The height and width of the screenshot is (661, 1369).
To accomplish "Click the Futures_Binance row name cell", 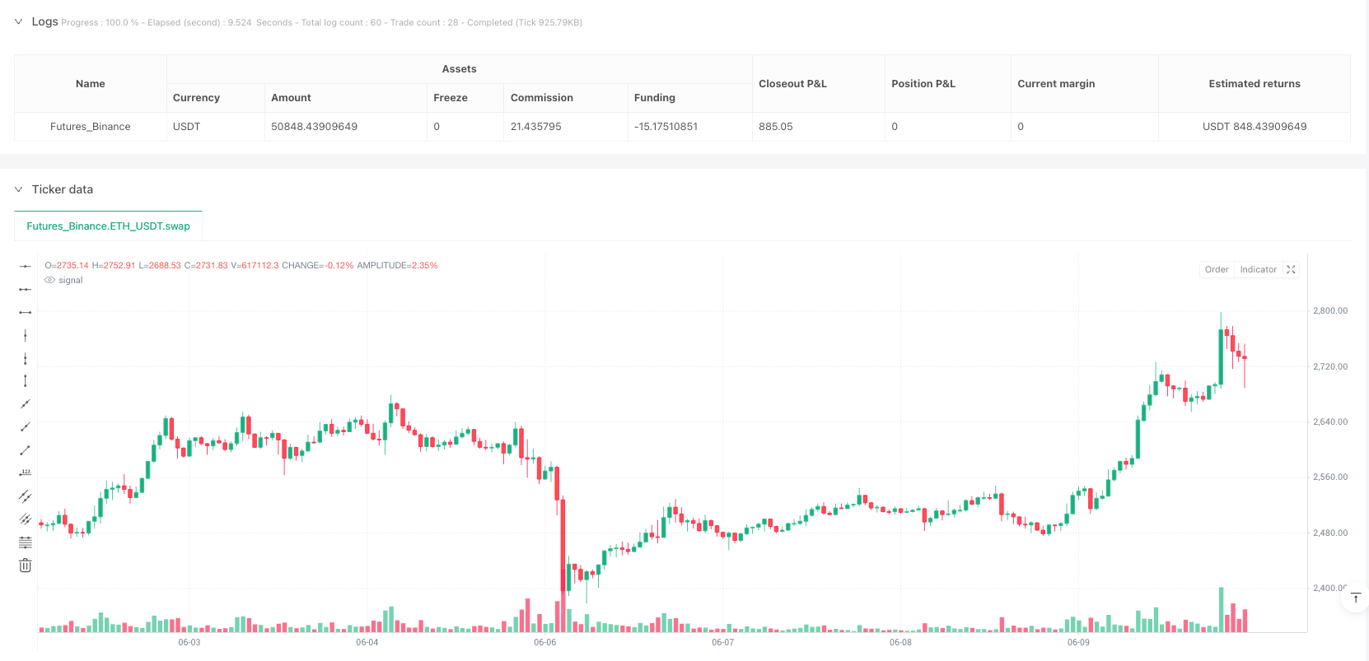I will (x=91, y=127).
